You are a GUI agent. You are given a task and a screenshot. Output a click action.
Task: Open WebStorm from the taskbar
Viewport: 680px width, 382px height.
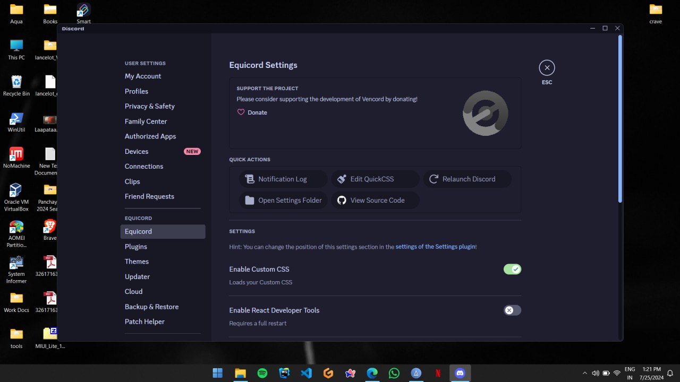pyautogui.click(x=284, y=373)
